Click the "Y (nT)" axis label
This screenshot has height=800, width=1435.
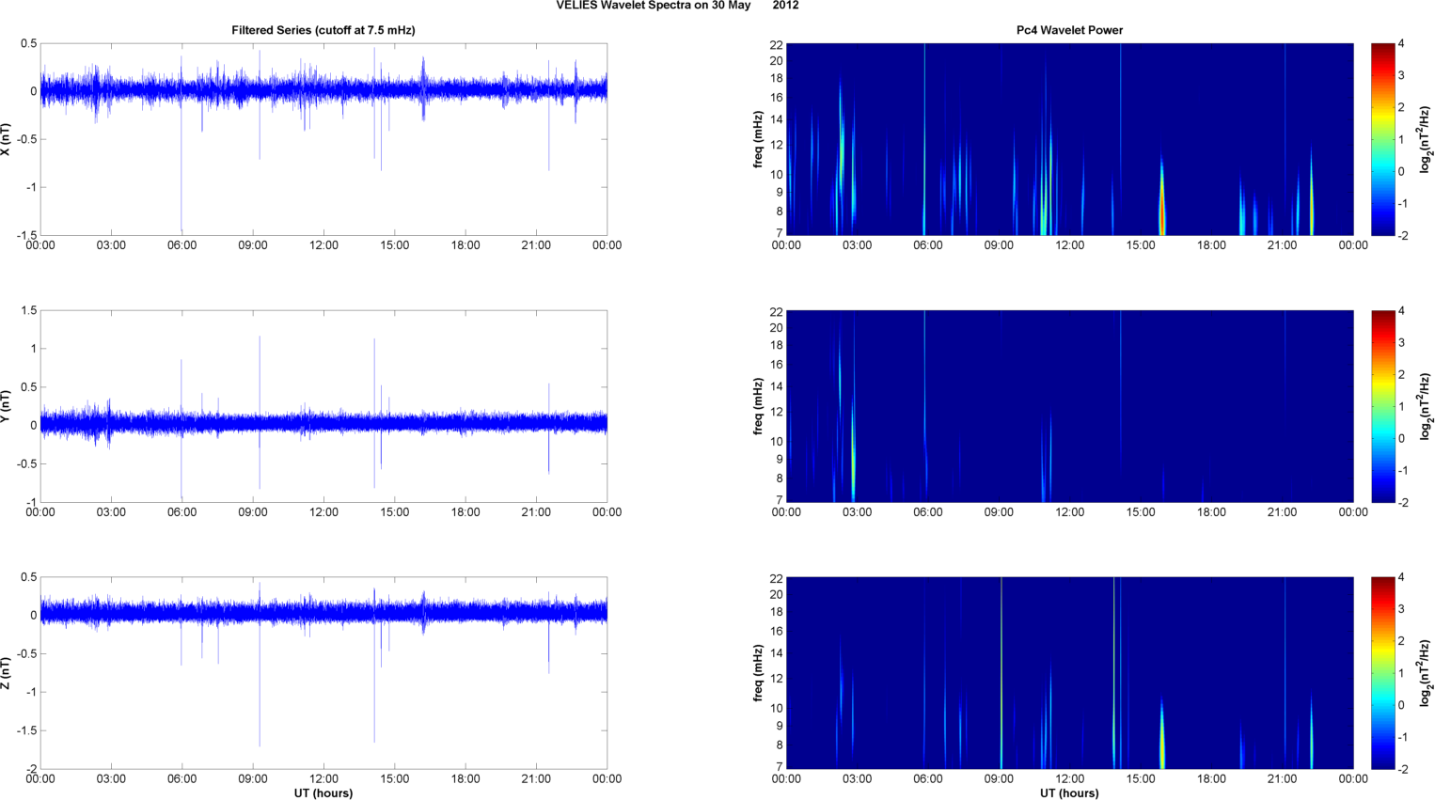tap(7, 406)
